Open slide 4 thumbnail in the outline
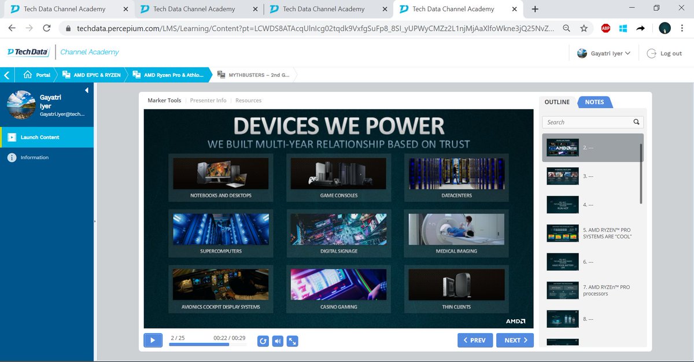Screen dimensions: 694x362 tap(563, 205)
